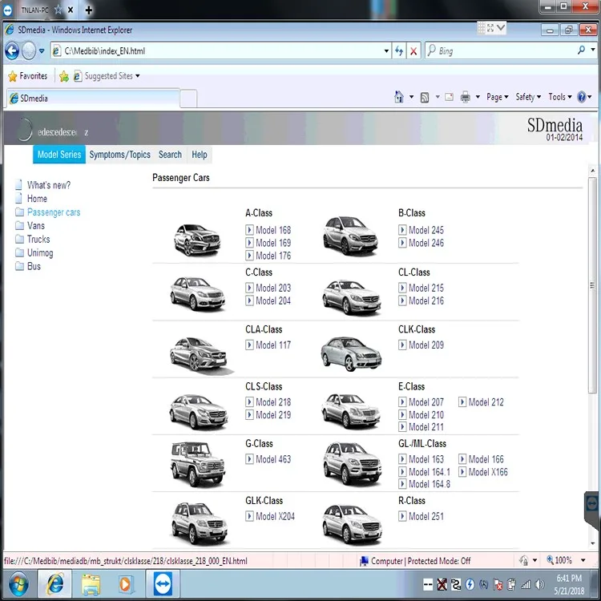Click the Add to Favorites Bar icon

(x=64, y=76)
